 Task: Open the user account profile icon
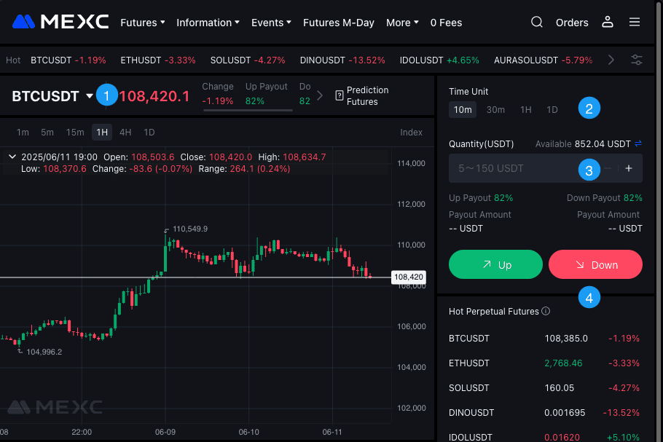tap(607, 22)
